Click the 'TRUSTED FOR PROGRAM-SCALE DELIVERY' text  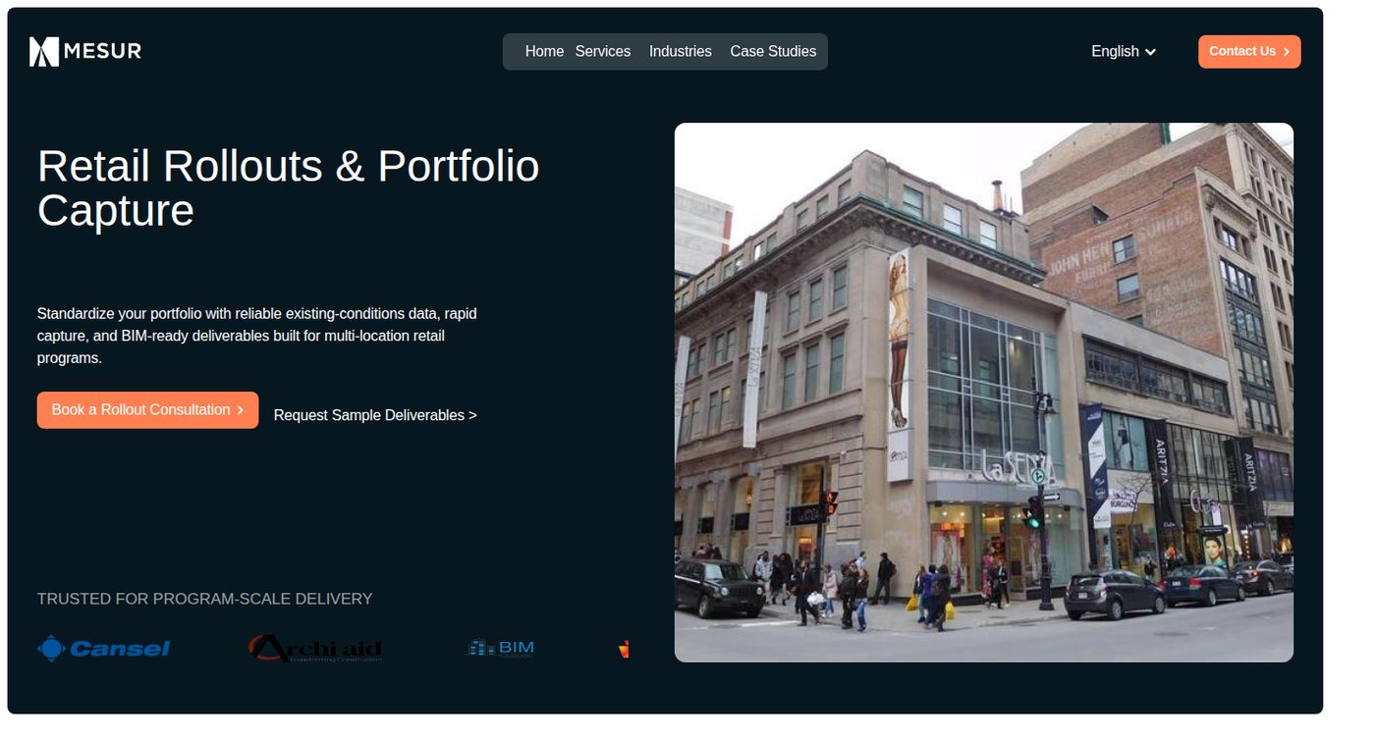click(x=205, y=599)
